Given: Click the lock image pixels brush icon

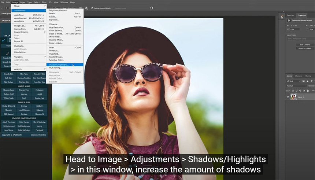Looking at the screenshot, I should pyautogui.click(x=297, y=90).
